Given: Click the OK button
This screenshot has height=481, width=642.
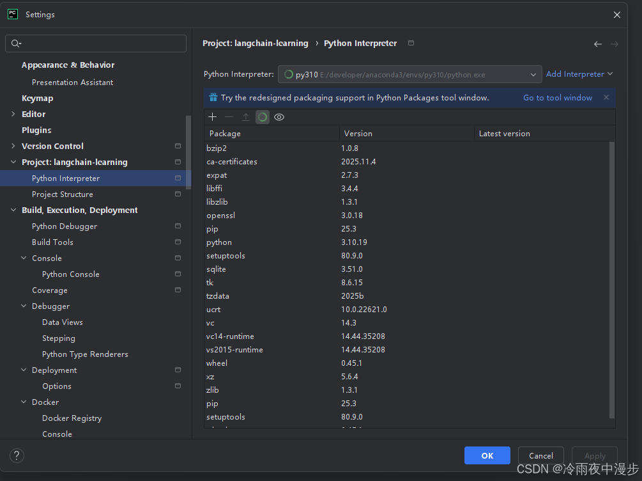Looking at the screenshot, I should (487, 455).
